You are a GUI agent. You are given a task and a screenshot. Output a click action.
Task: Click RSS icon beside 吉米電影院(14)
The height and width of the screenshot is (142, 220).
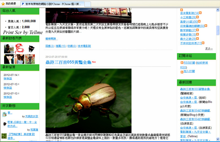[200, 13]
